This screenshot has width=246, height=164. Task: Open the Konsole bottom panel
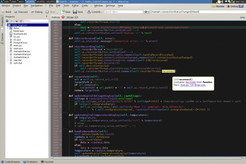(x=47, y=162)
